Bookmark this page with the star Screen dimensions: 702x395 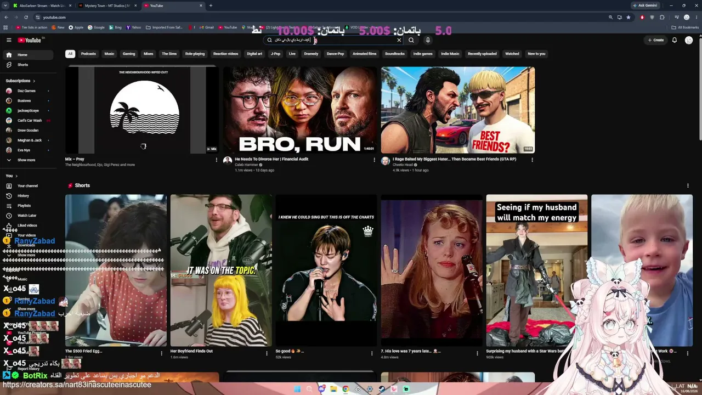[629, 17]
